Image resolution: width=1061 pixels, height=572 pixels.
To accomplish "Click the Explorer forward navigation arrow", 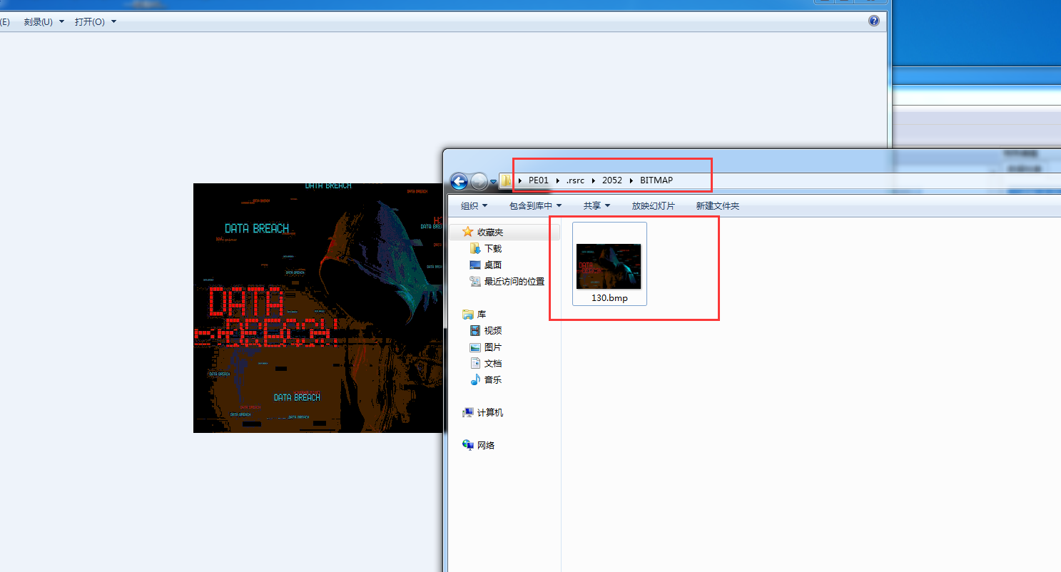I will [479, 181].
